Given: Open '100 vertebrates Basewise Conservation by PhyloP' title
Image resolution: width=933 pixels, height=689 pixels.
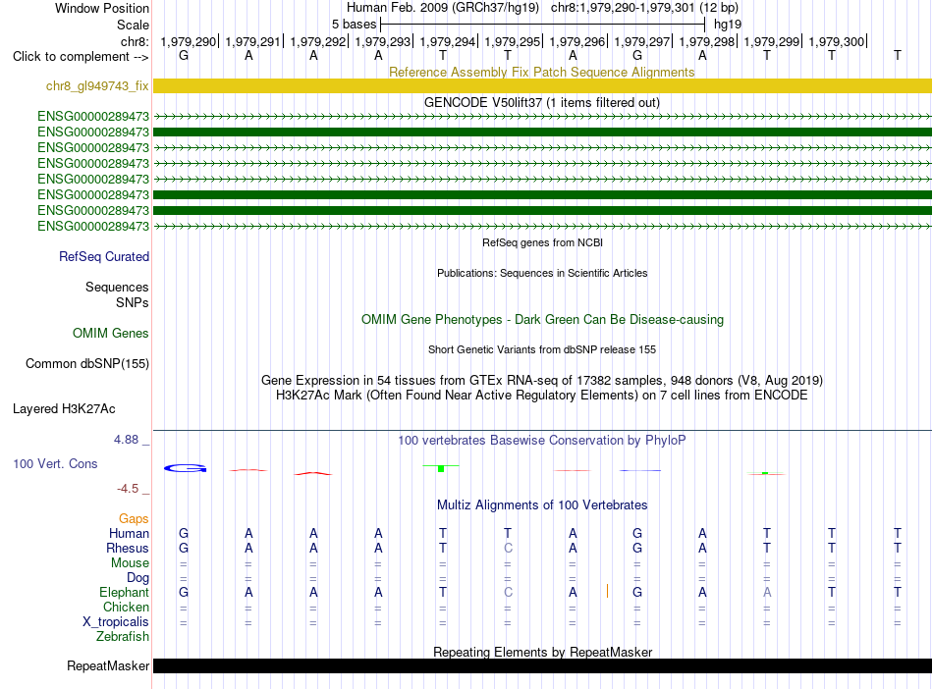Looking at the screenshot, I should (541, 440).
